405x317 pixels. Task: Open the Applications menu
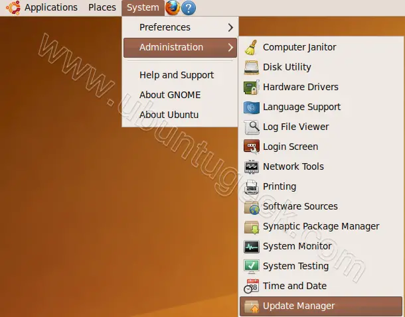pyautogui.click(x=51, y=8)
